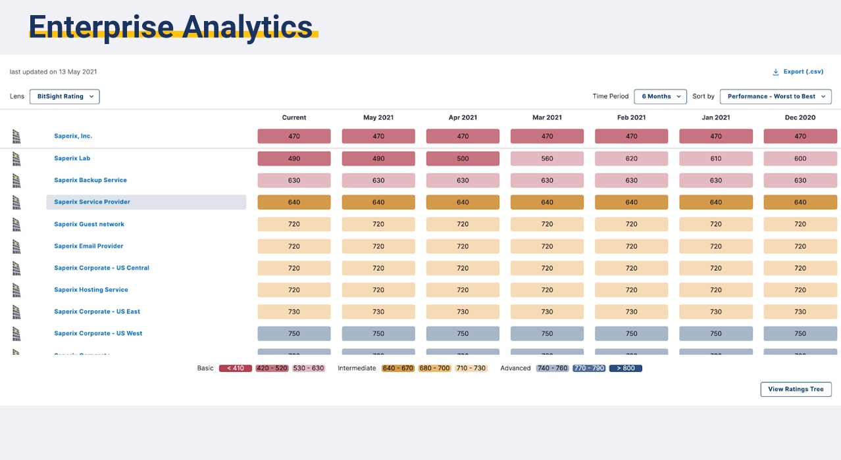Click the building icon for Saperix Guest network
The width and height of the screenshot is (841, 460).
(x=16, y=224)
